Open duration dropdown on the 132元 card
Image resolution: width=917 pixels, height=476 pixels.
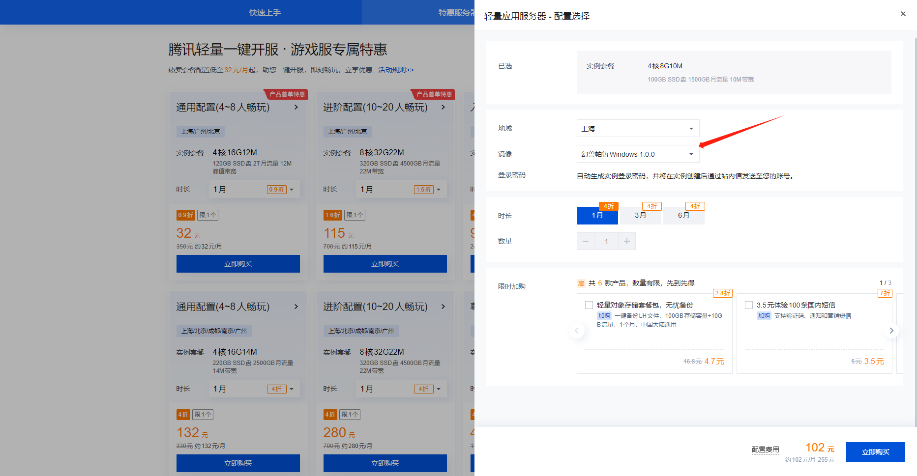coord(254,389)
